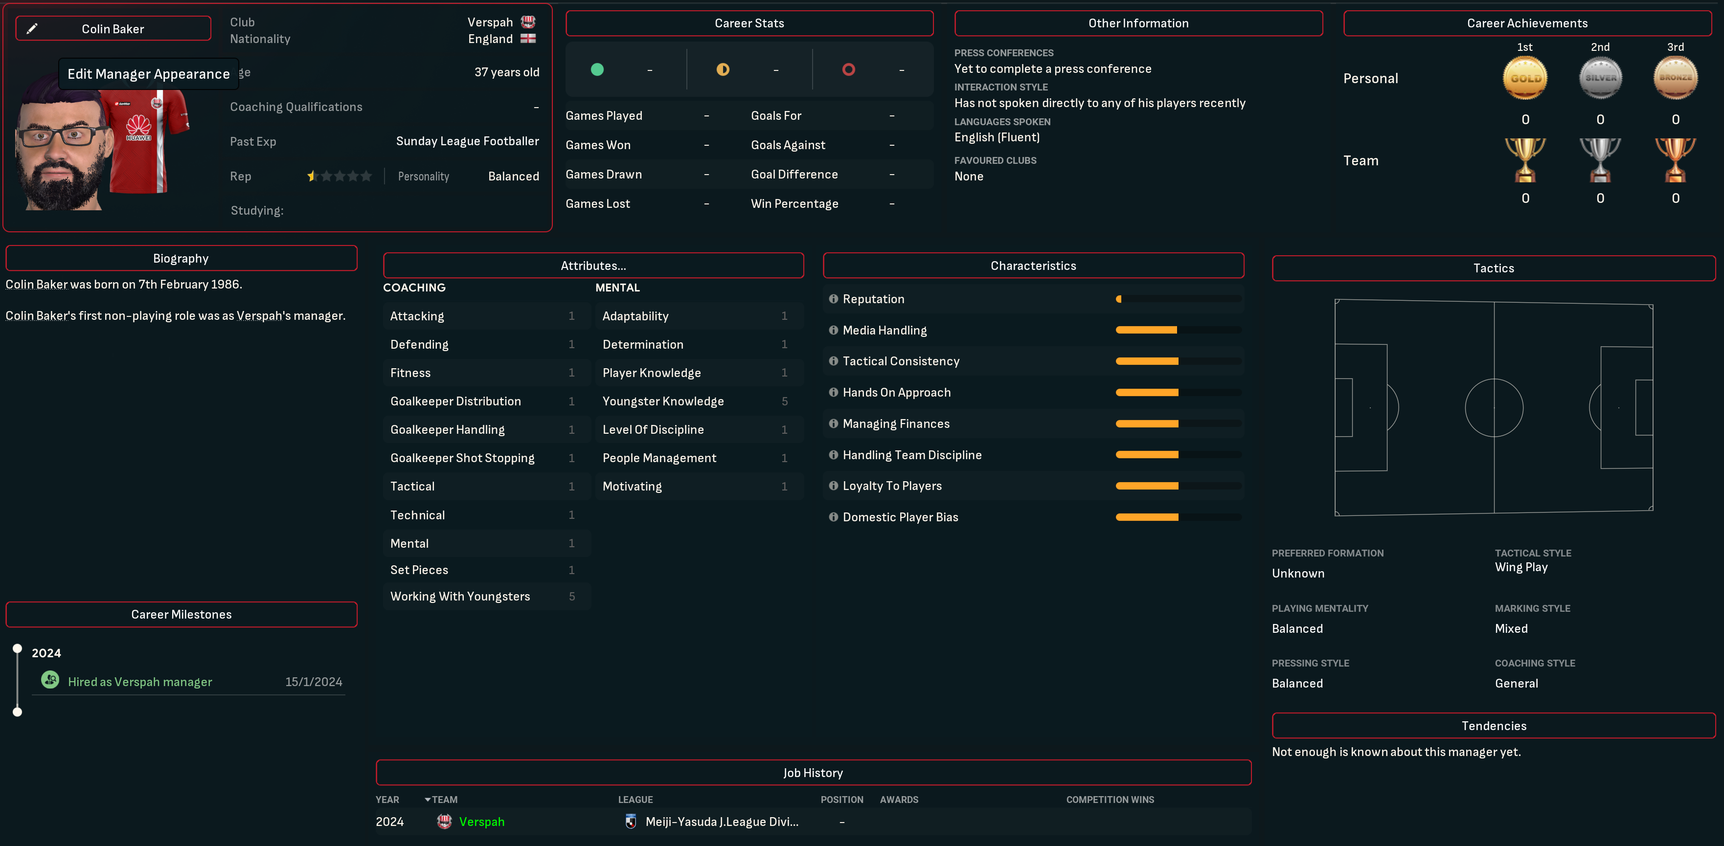The width and height of the screenshot is (1724, 846).
Task: Click the Colin Baker name button
Action: pos(113,29)
